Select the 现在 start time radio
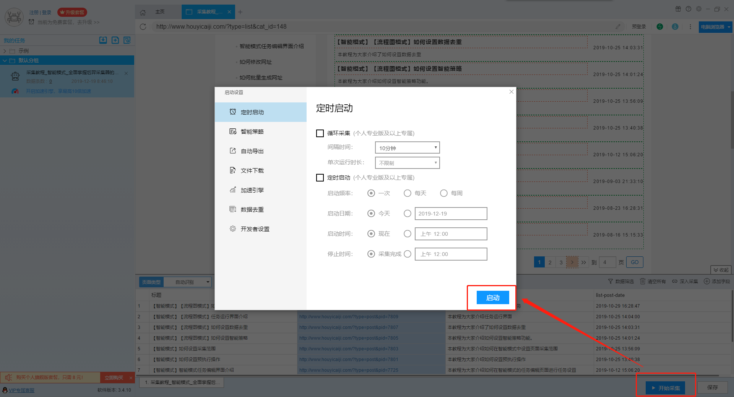Image resolution: width=734 pixels, height=397 pixels. 371,233
